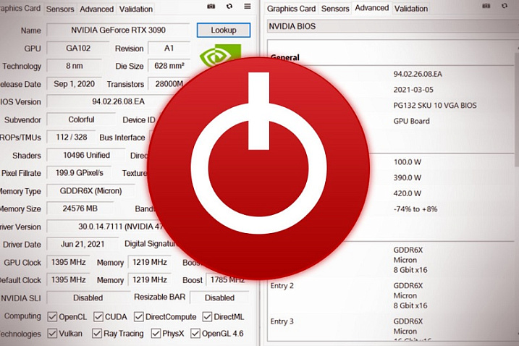
Task: Click the Name field showing NVIDIA GeForce RTX 3090
Action: 118,30
